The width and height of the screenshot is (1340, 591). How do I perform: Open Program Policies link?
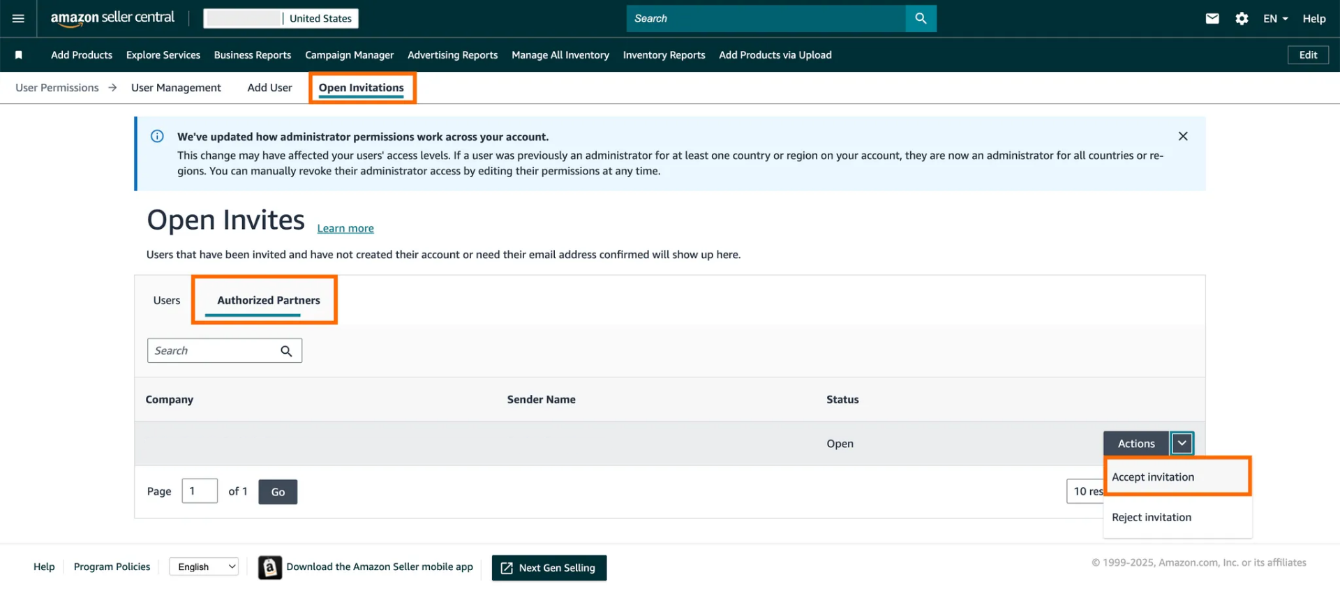tap(112, 567)
